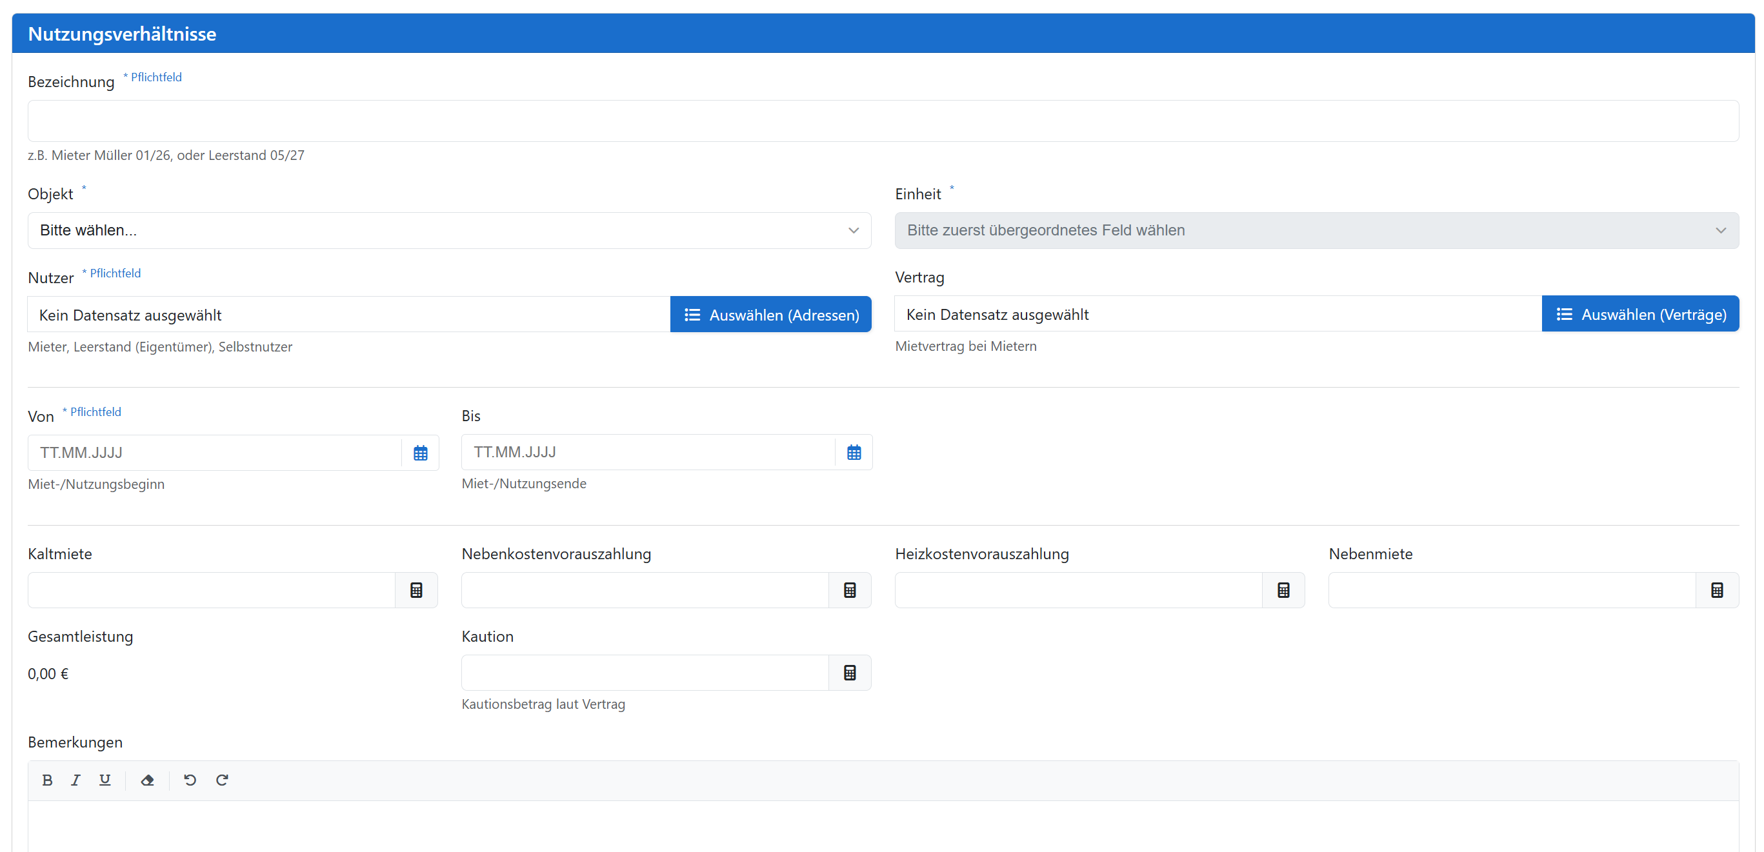Redo edit in Bemerkungen editor
Image resolution: width=1764 pixels, height=852 pixels.
click(222, 780)
